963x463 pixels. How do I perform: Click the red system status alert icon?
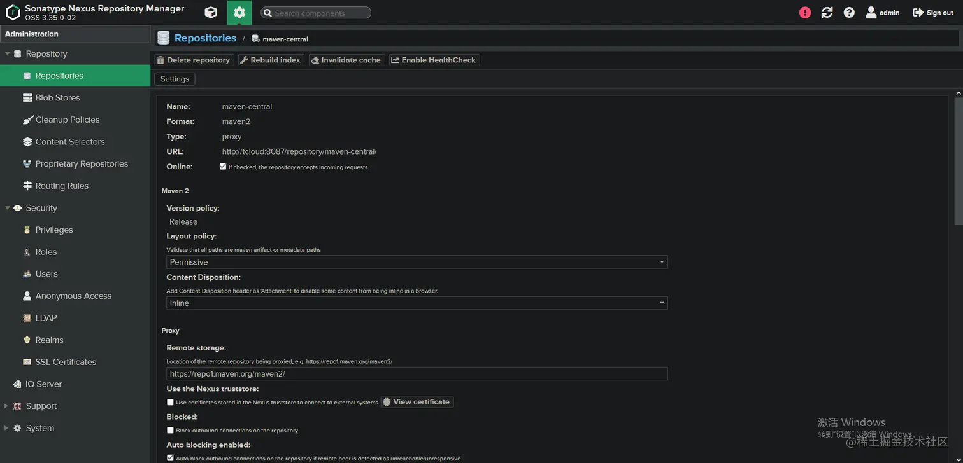coord(805,13)
